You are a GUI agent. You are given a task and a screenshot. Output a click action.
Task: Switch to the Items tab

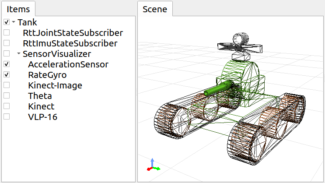[x=18, y=9]
